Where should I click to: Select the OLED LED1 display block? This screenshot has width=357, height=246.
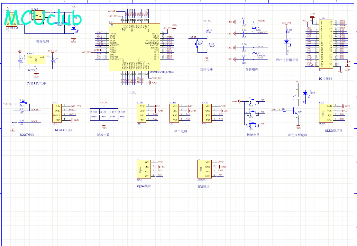click(326, 113)
